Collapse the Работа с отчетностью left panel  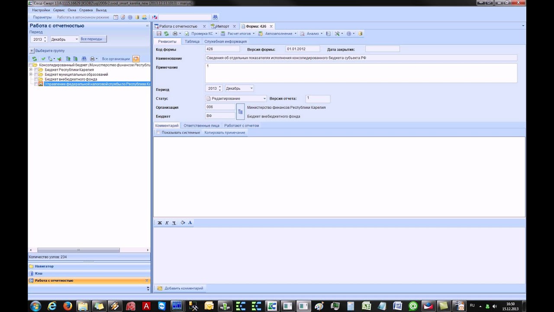pos(147,26)
